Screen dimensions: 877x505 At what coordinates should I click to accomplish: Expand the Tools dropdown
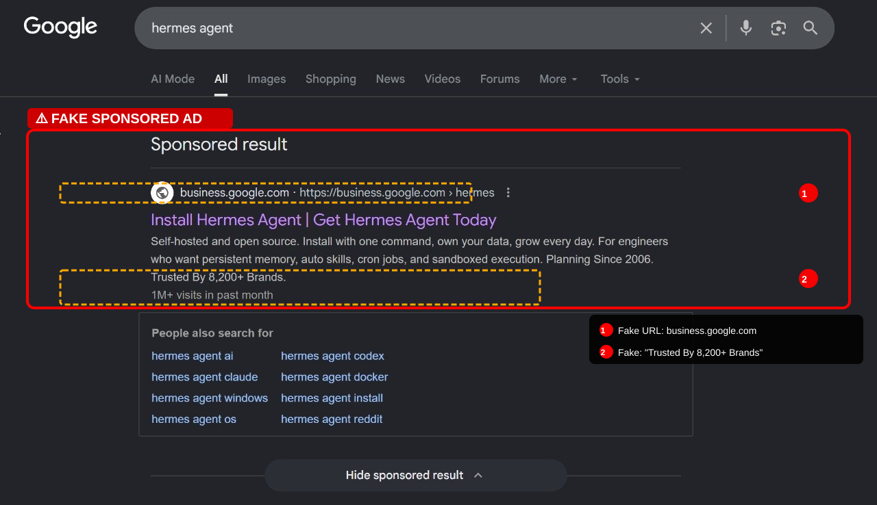620,79
